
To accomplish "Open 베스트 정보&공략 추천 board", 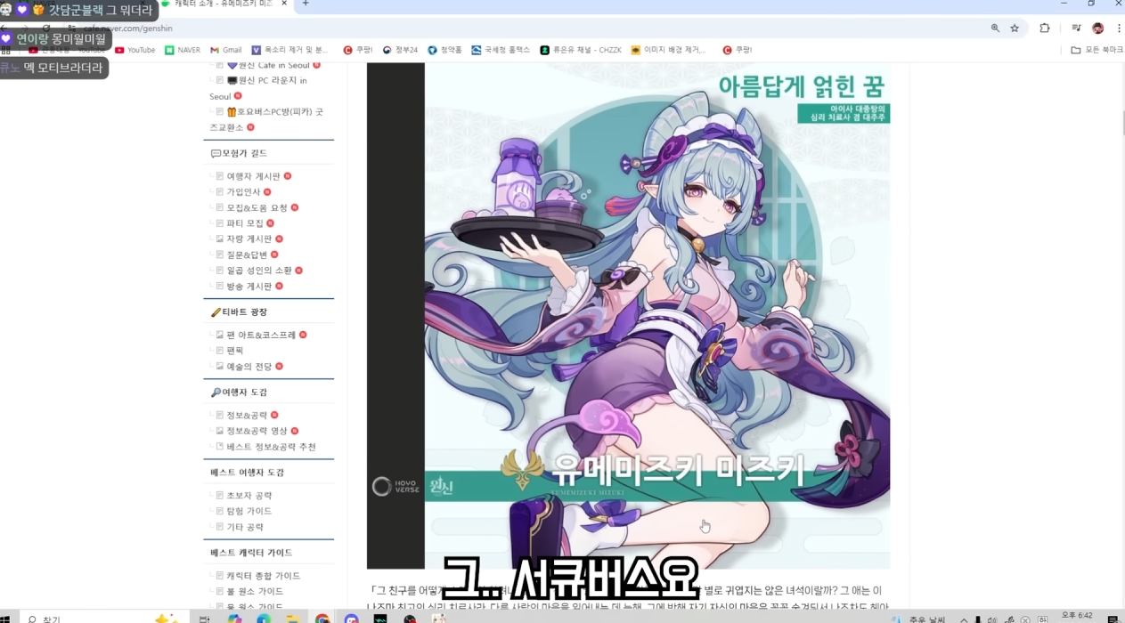I will [x=272, y=447].
